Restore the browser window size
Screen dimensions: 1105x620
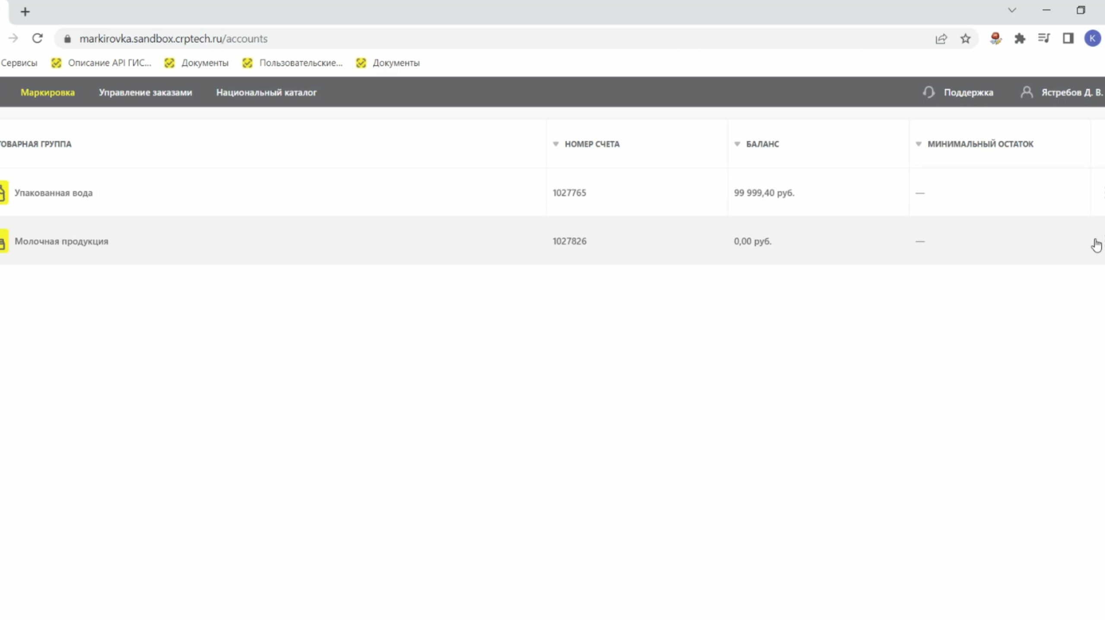[1081, 10]
